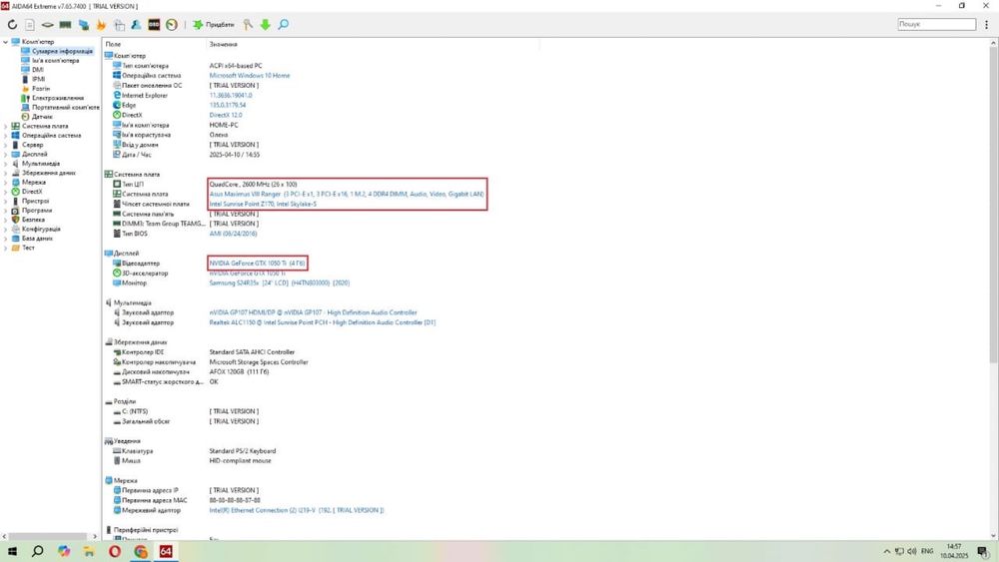Click the Пошук search field
Viewport: 999px width, 562px height.
[937, 24]
